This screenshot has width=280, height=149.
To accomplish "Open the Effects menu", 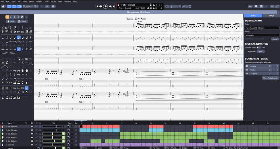I will point(31,2).
